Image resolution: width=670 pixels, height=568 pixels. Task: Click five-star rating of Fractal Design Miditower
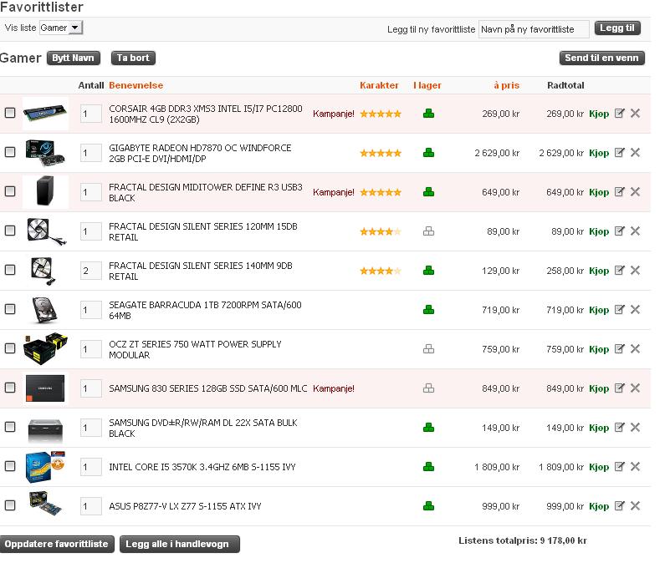coord(381,192)
